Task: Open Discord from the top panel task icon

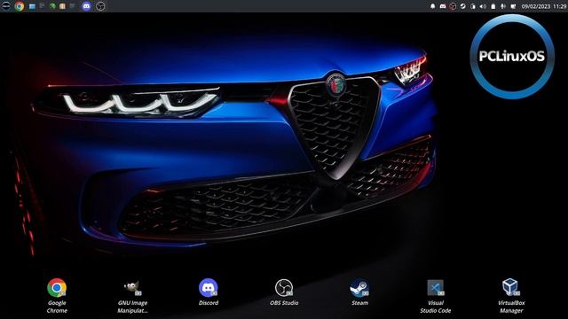Action: point(86,6)
